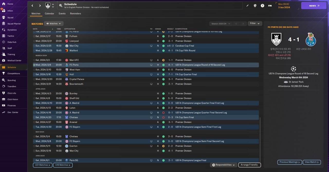Screen dimensions: 329x172
Task: Open the Filter dropdown
Action: click(x=255, y=23)
